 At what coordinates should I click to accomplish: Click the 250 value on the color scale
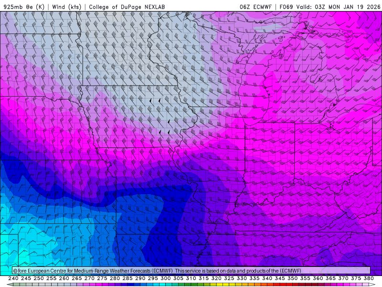39,278
